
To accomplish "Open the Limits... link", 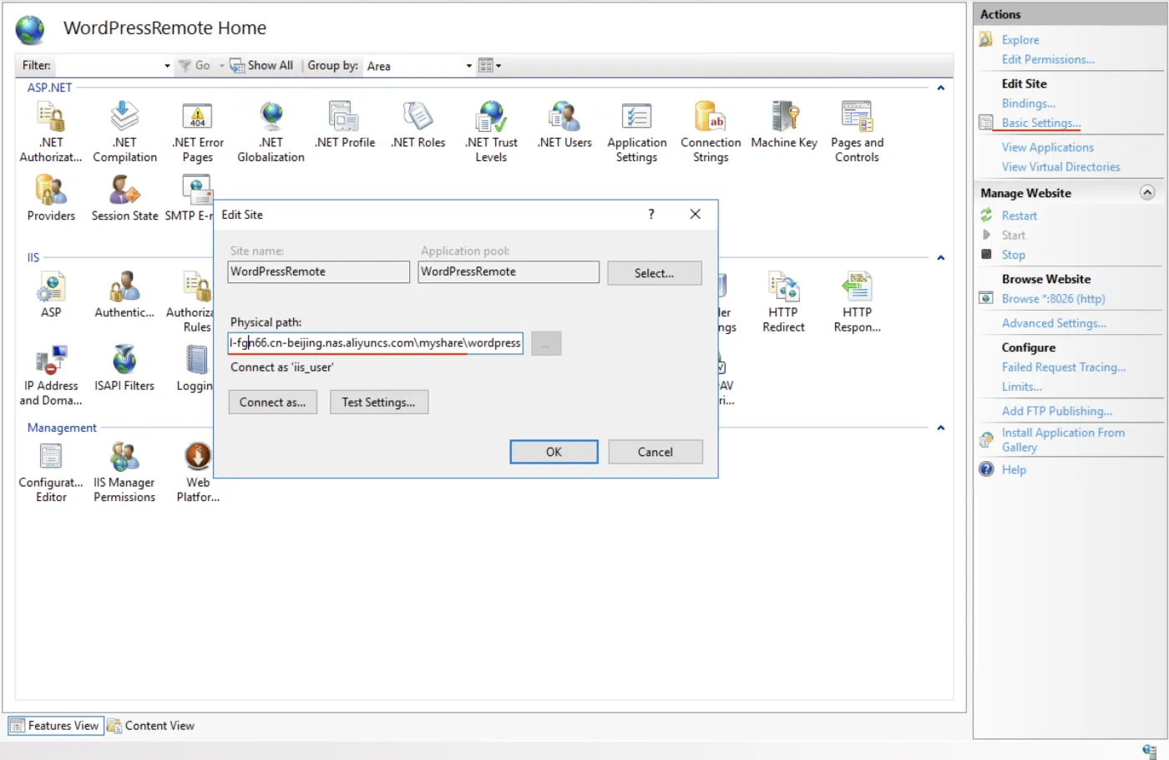I will click(1022, 387).
